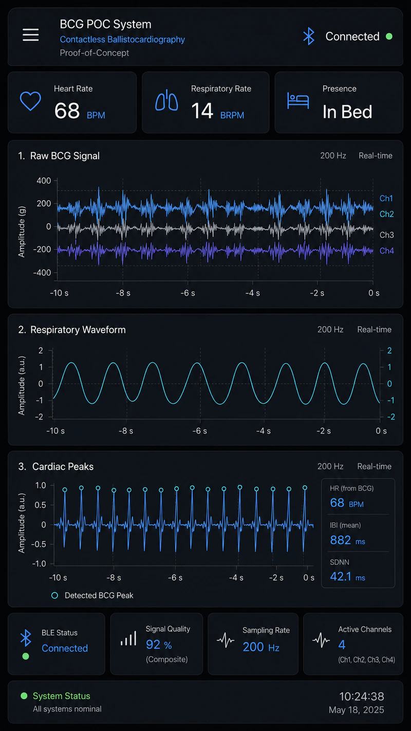Click the 68 BPM heart rate value at top
Screen dimensions: 411x731
tap(79, 111)
